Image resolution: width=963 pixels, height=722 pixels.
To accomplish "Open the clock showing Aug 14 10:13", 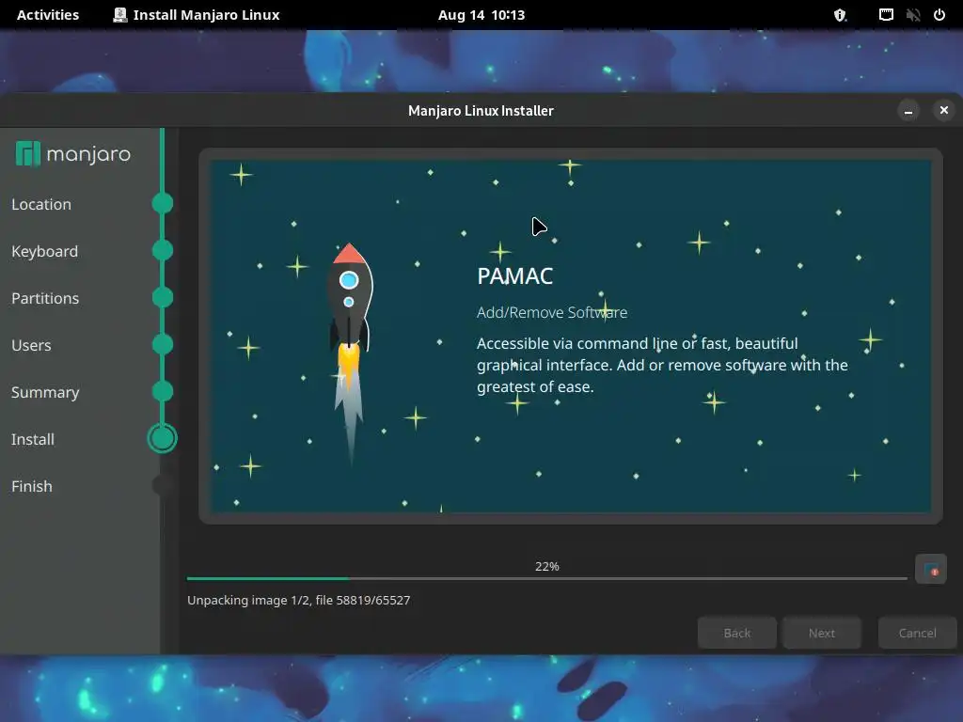I will coord(481,15).
